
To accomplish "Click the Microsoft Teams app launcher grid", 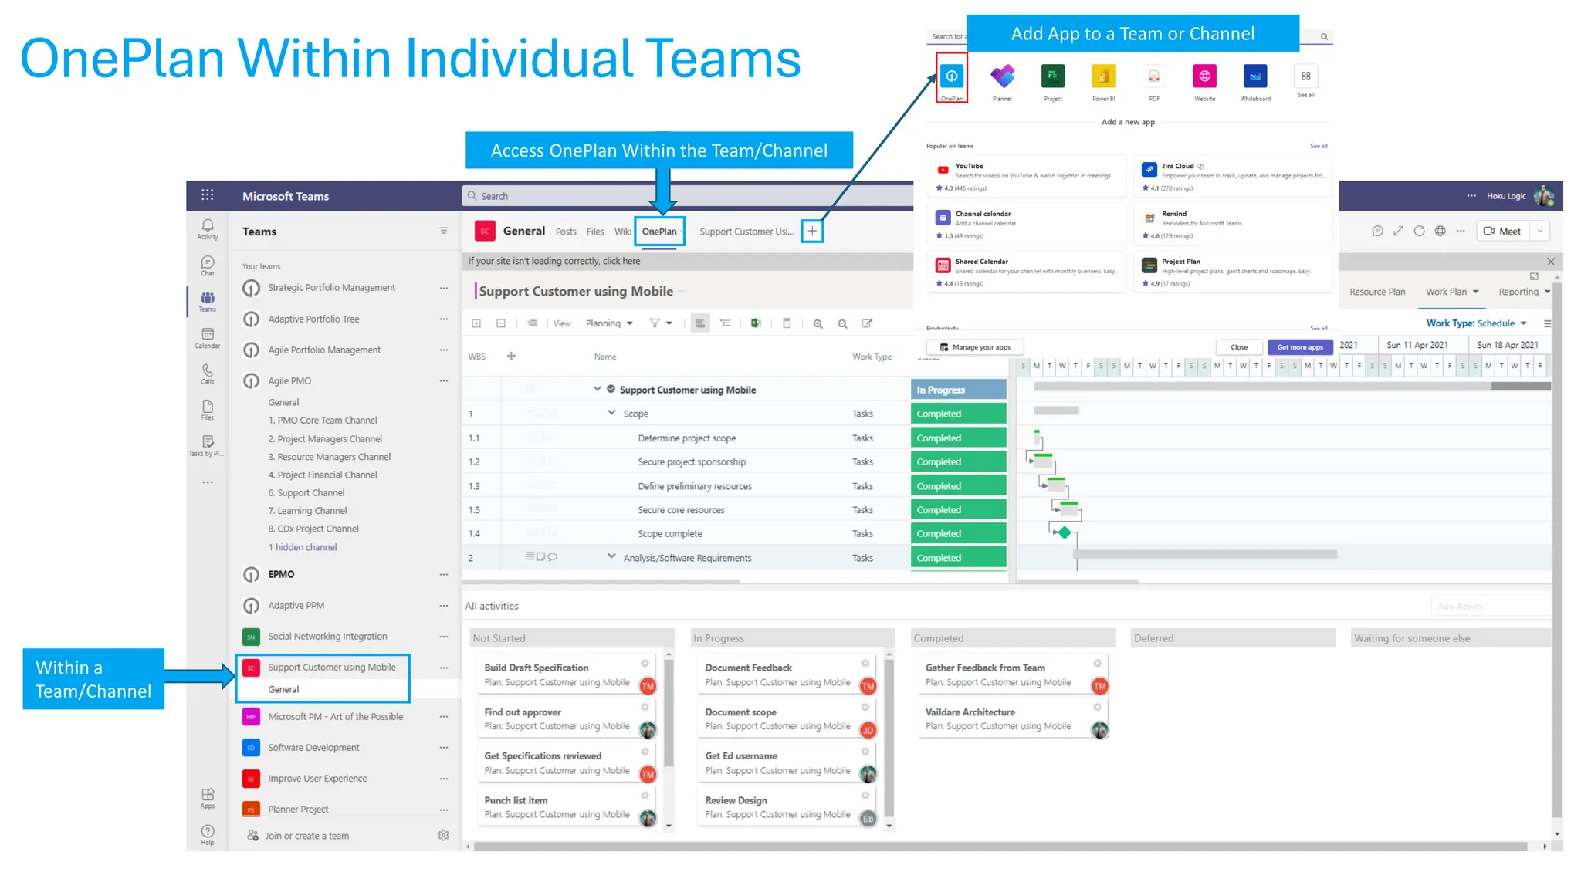I will 207,195.
